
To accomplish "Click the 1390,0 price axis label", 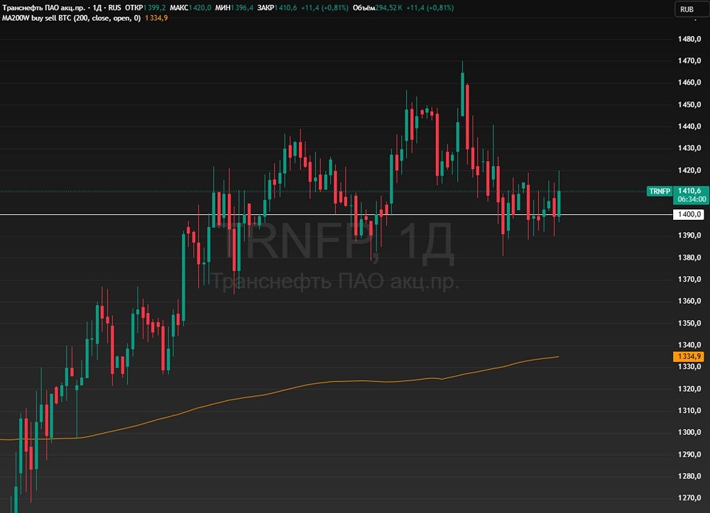I will coord(689,236).
